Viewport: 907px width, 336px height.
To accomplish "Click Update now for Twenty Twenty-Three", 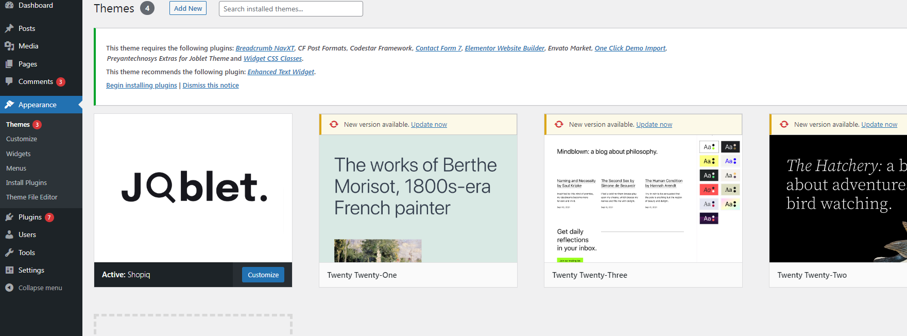I will (x=654, y=124).
